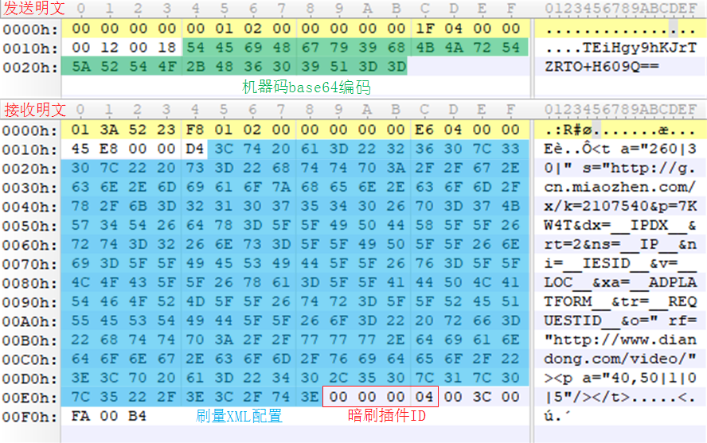
Task: Click ASCII text .:R#ø.......æ...
Action: (620, 130)
